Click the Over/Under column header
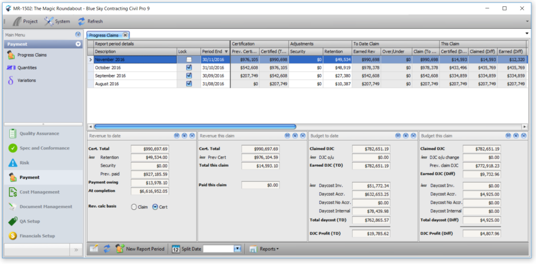Screen dimensions: 536x264 [x=397, y=52]
